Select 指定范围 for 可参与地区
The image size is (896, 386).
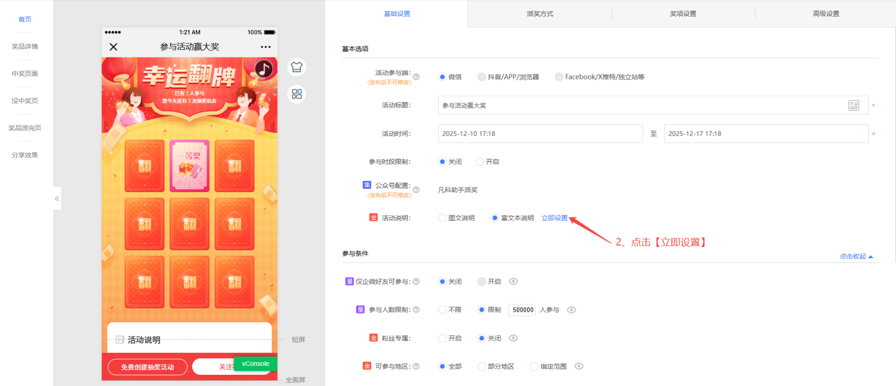tap(534, 366)
